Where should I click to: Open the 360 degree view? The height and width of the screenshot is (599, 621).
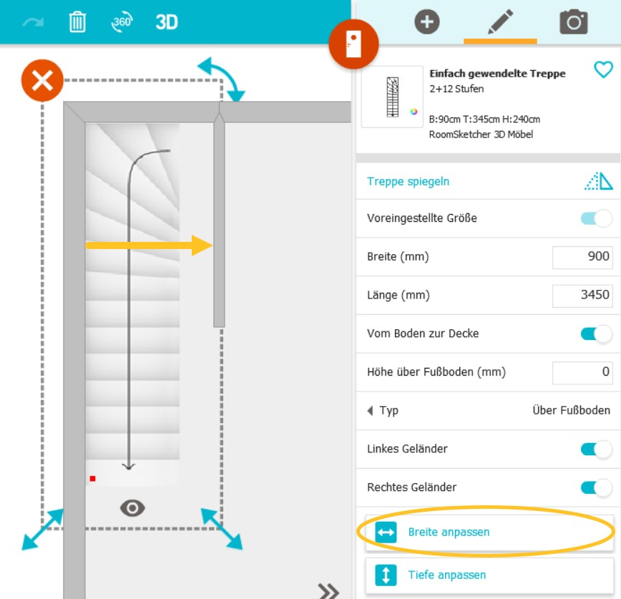[122, 22]
